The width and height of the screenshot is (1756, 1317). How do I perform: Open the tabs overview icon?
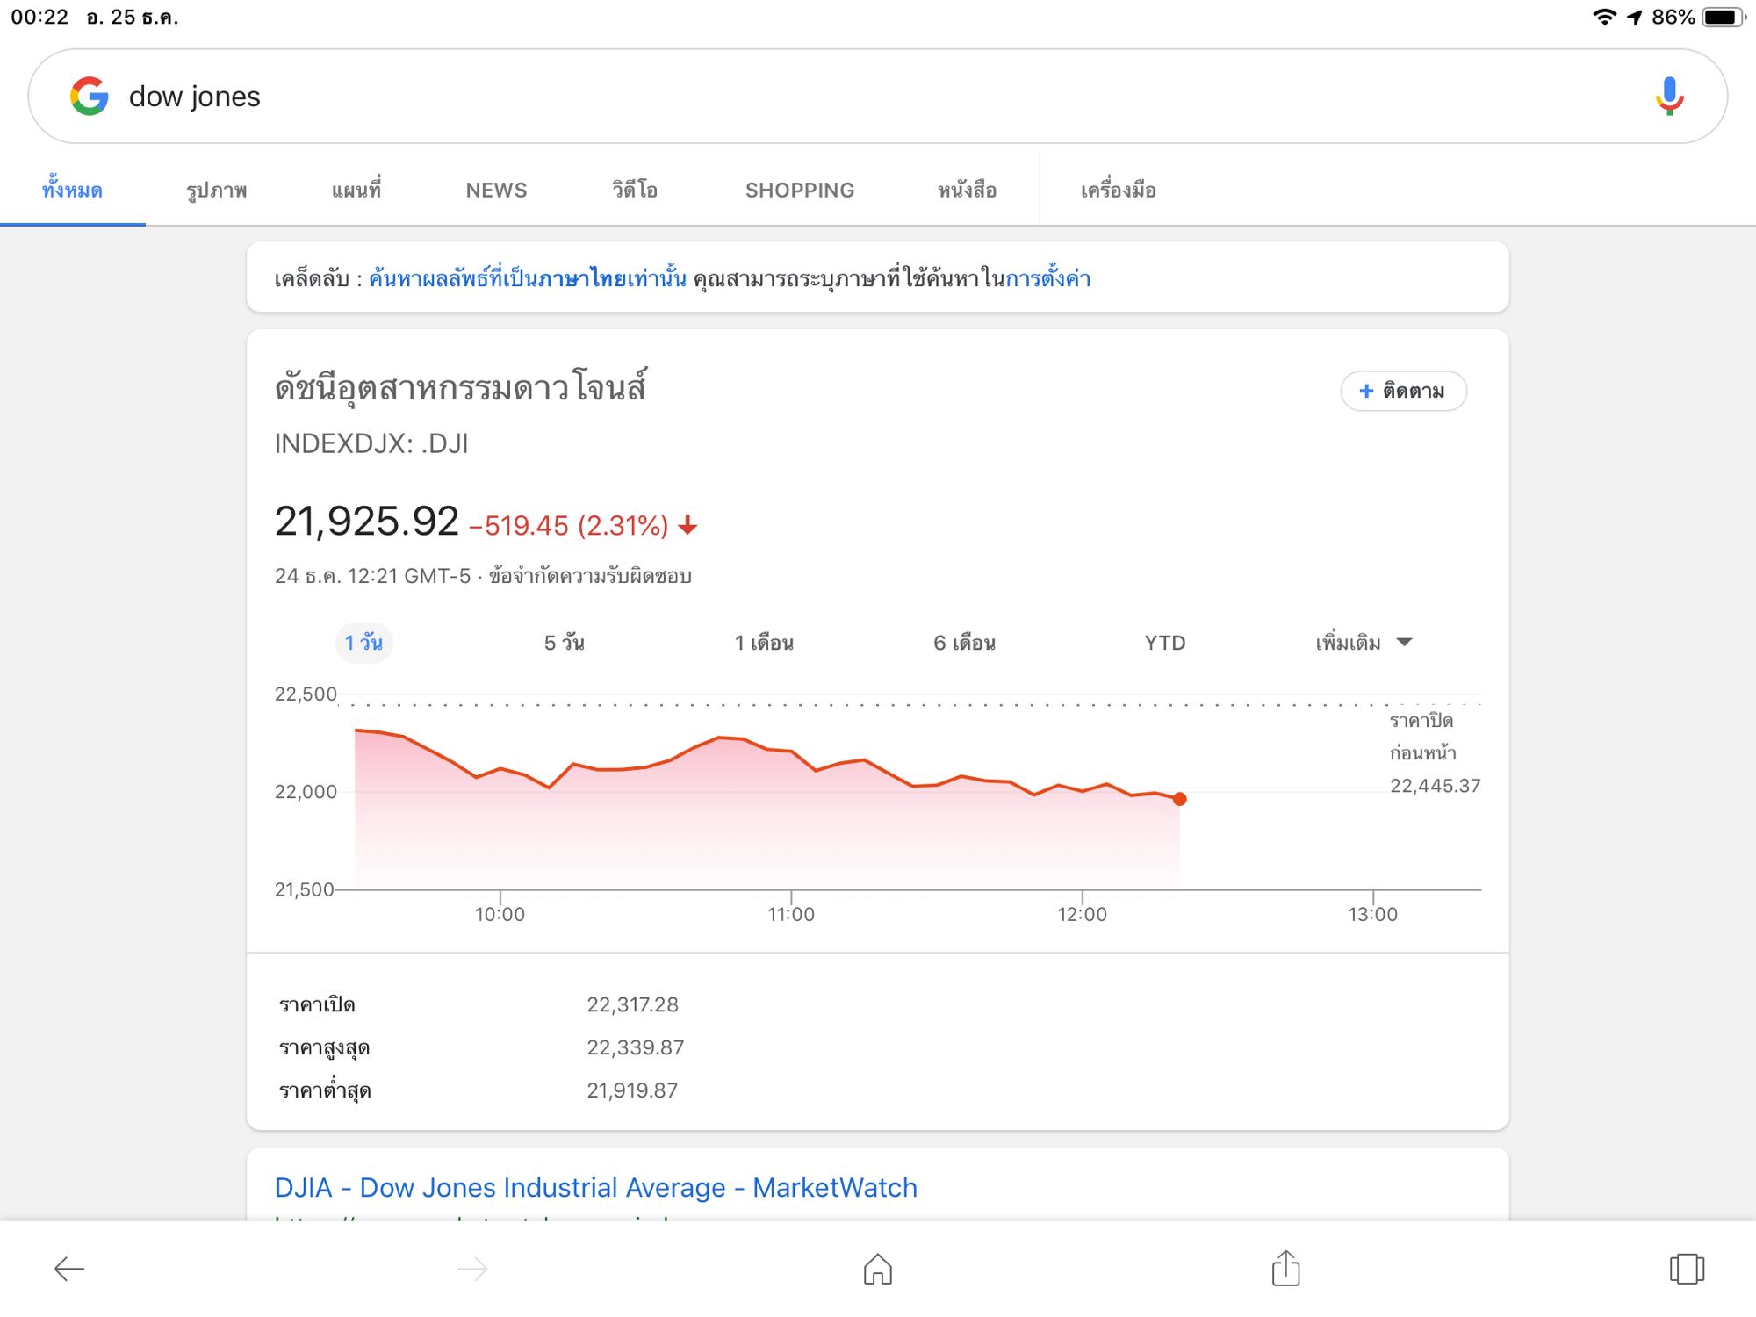pyautogui.click(x=1686, y=1269)
